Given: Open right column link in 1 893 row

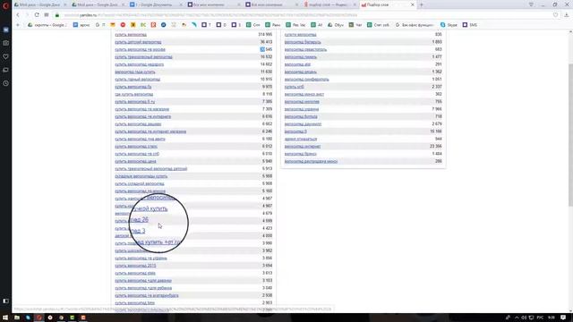Looking at the screenshot, I should [x=303, y=42].
